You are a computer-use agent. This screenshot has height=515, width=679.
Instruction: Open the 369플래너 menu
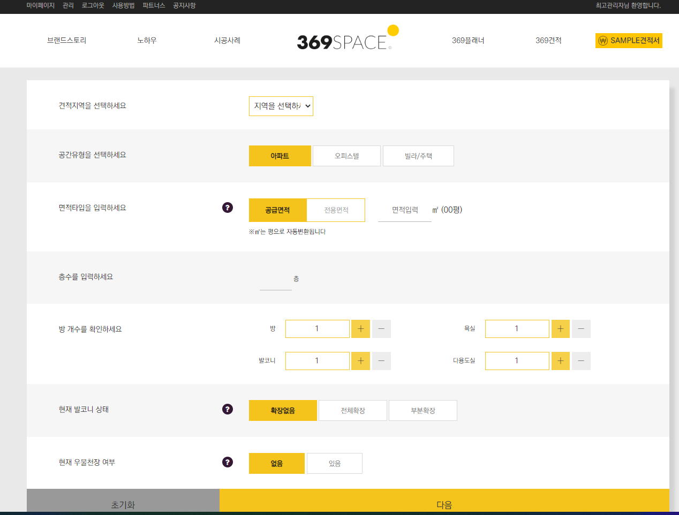(467, 41)
